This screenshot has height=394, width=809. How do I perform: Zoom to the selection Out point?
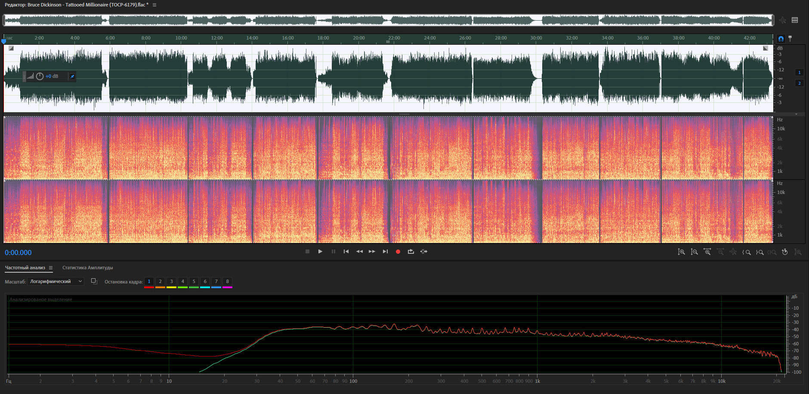760,252
